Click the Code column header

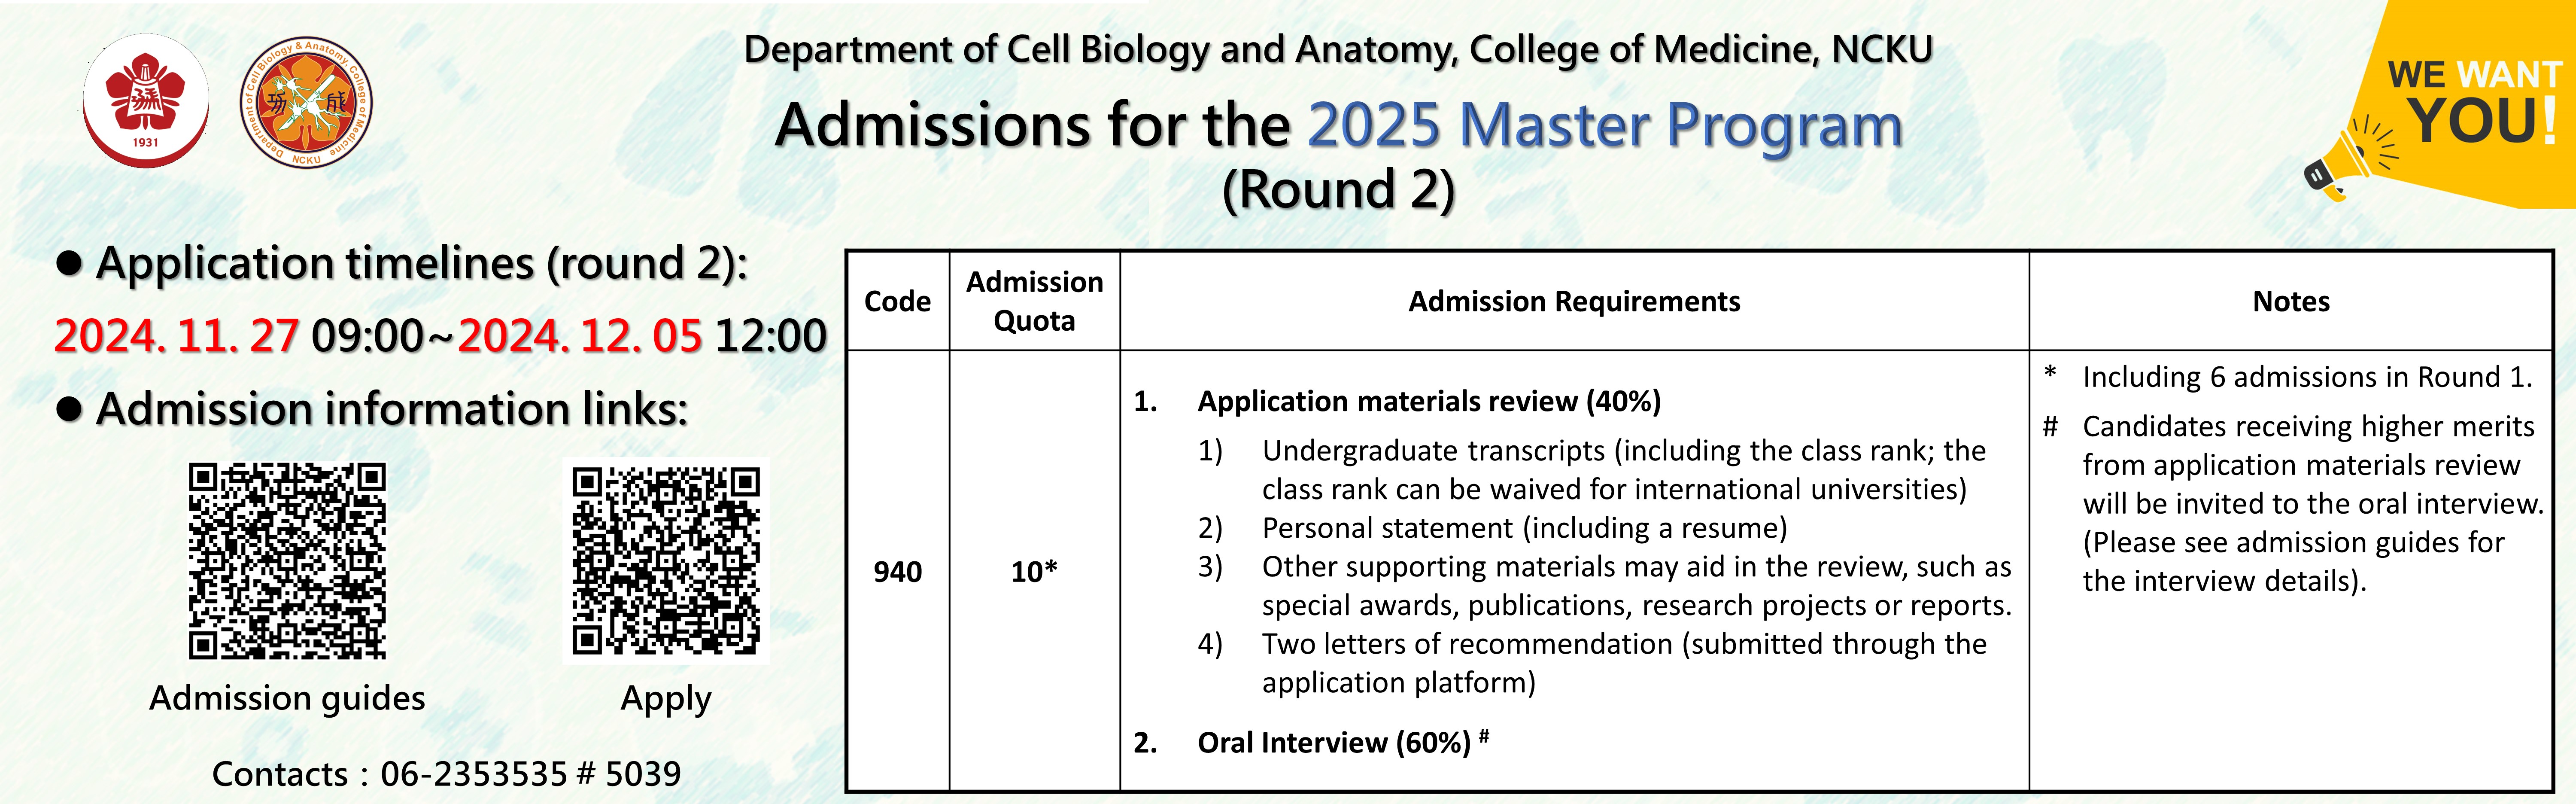[897, 301]
